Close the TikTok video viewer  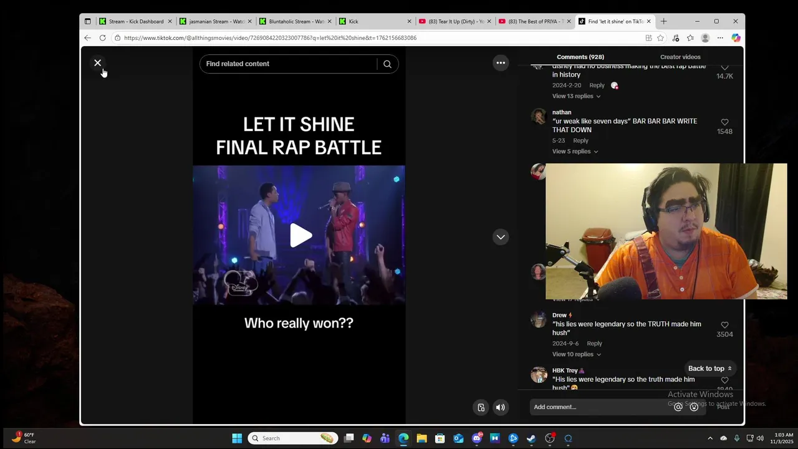coord(97,63)
